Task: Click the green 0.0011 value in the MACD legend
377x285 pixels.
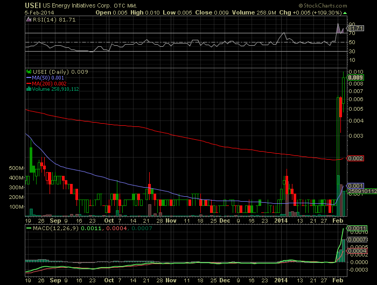Action: 91,228
